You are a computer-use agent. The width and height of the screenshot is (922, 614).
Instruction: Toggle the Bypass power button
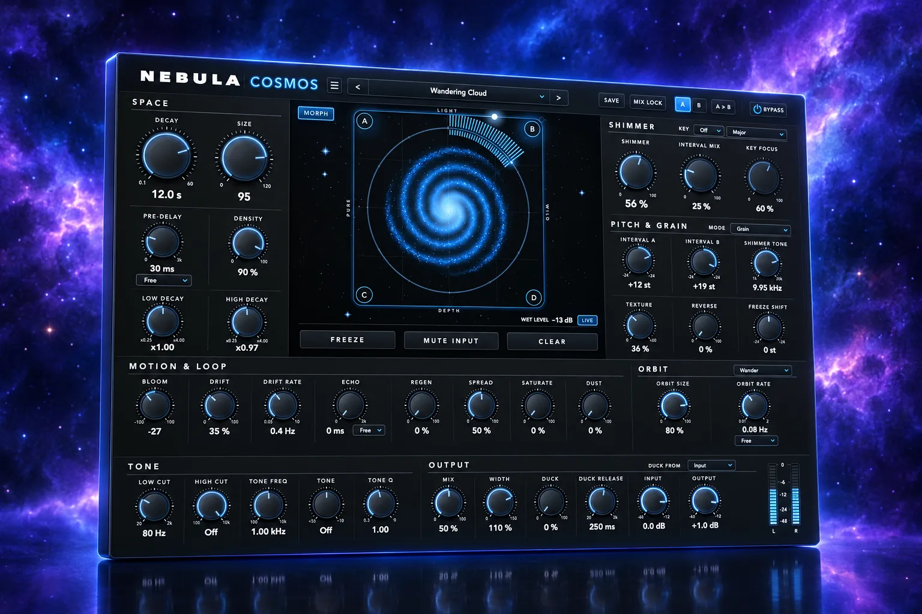point(768,109)
